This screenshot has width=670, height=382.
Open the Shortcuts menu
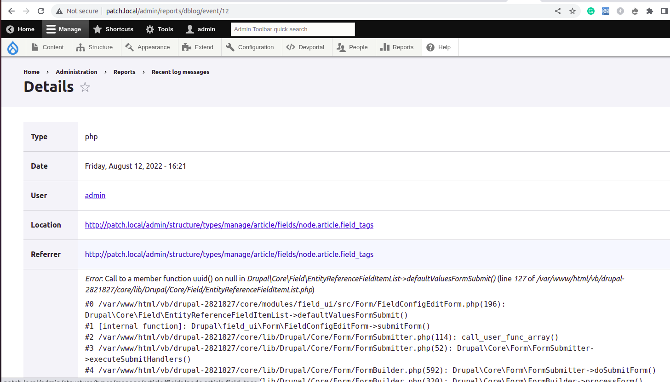pos(114,29)
